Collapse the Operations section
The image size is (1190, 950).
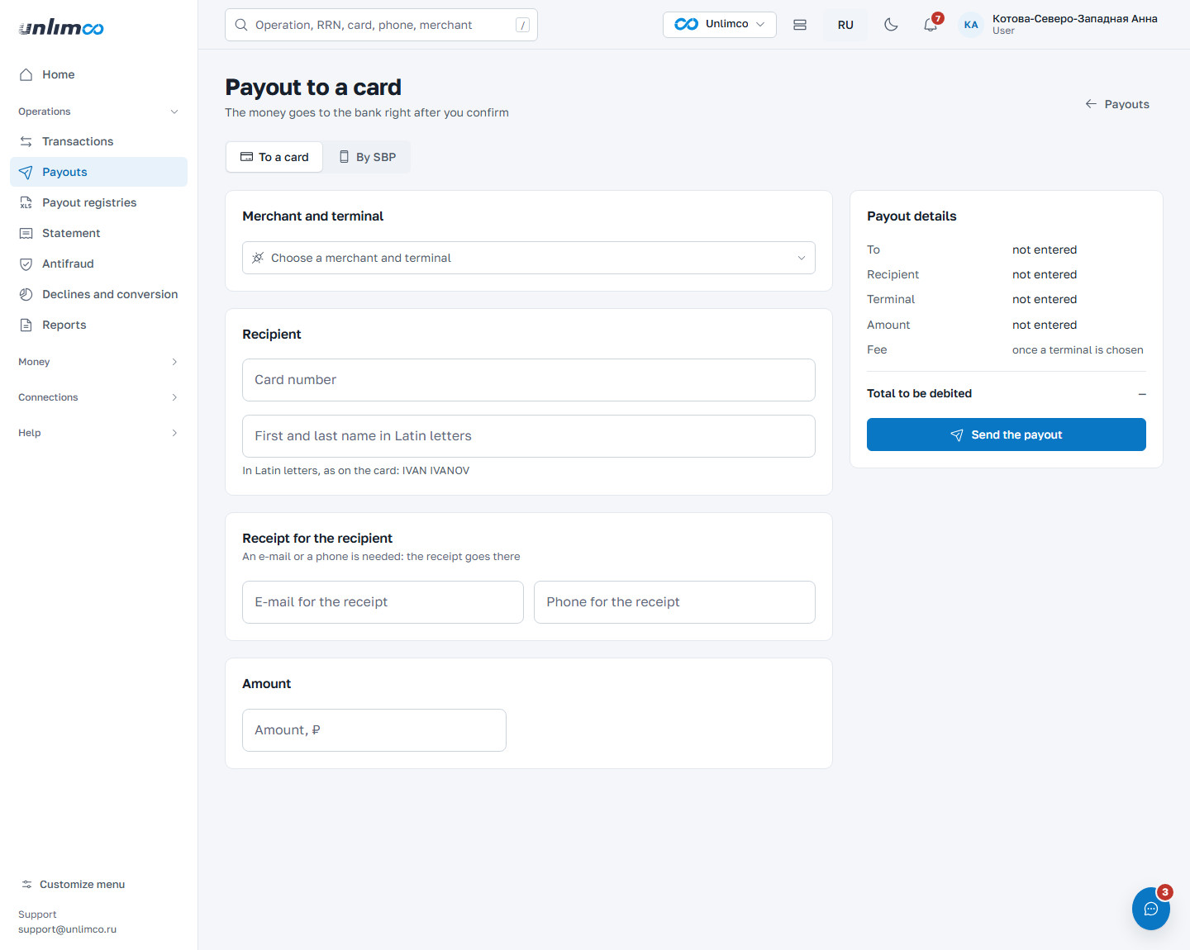[98, 112]
